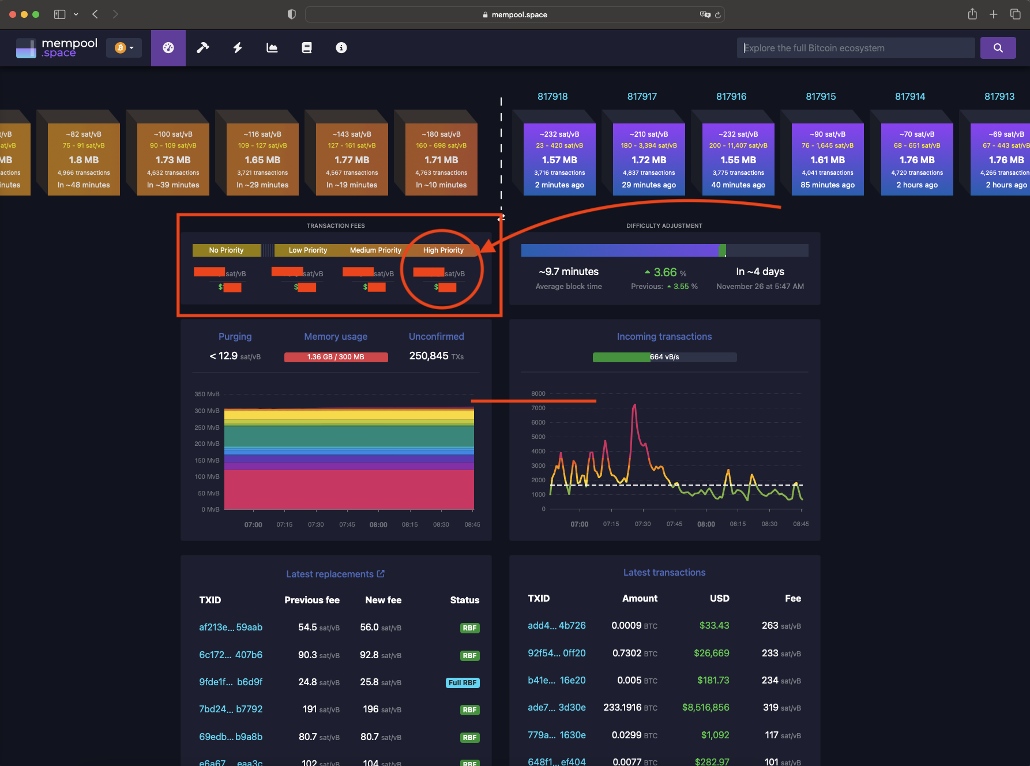Screen dimensions: 1030x766
Task: Open statistics via the chart icon
Action: coord(272,48)
